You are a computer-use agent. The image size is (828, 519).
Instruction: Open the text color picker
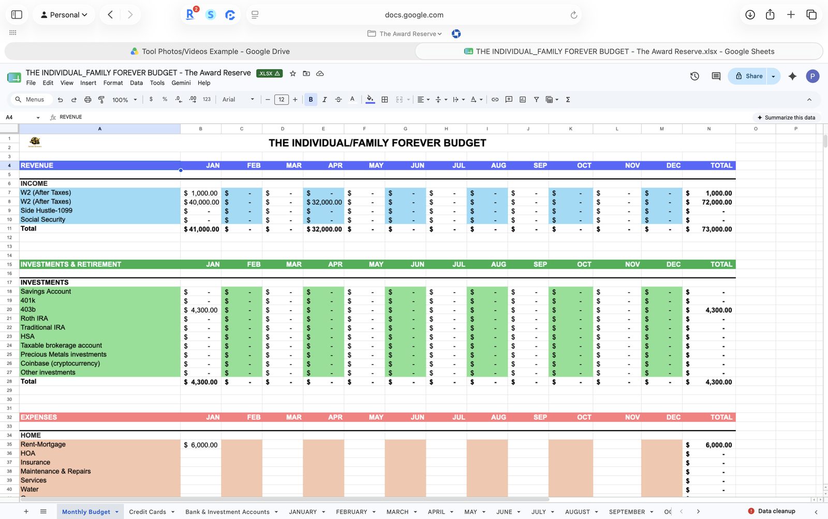[352, 100]
